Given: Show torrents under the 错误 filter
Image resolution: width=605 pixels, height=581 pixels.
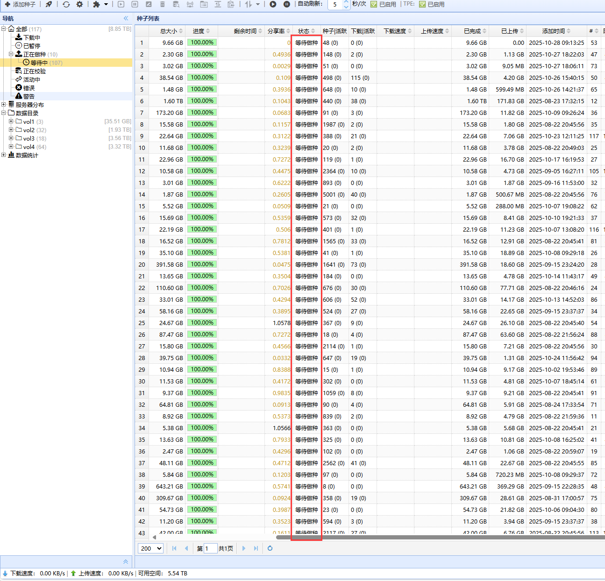Looking at the screenshot, I should [28, 88].
